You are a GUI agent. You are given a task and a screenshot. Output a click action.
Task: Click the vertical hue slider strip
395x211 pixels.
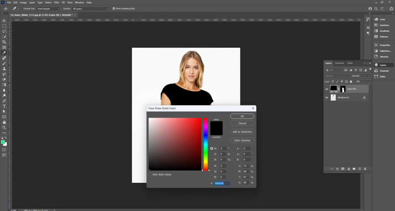pos(206,144)
